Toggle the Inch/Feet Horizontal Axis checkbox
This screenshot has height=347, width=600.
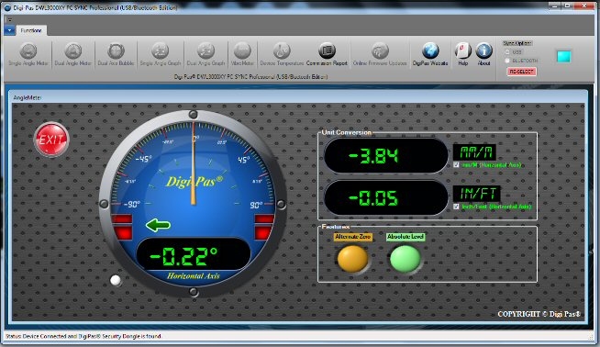[x=456, y=207]
